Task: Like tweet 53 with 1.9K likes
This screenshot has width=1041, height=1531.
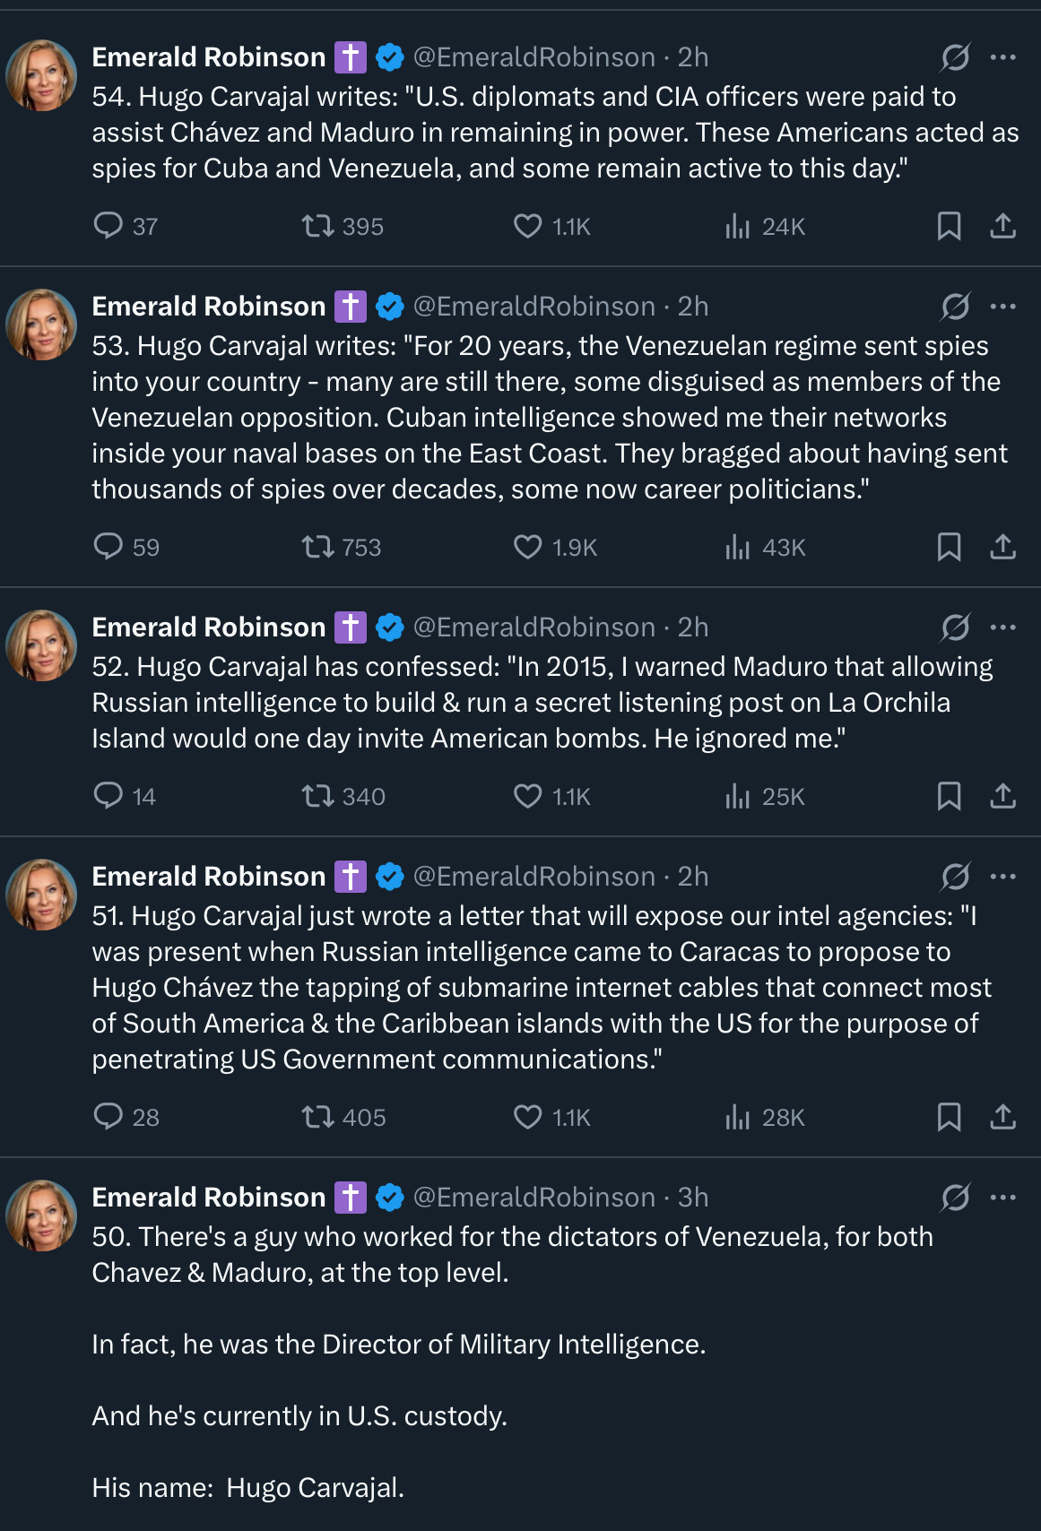Action: pyautogui.click(x=528, y=547)
